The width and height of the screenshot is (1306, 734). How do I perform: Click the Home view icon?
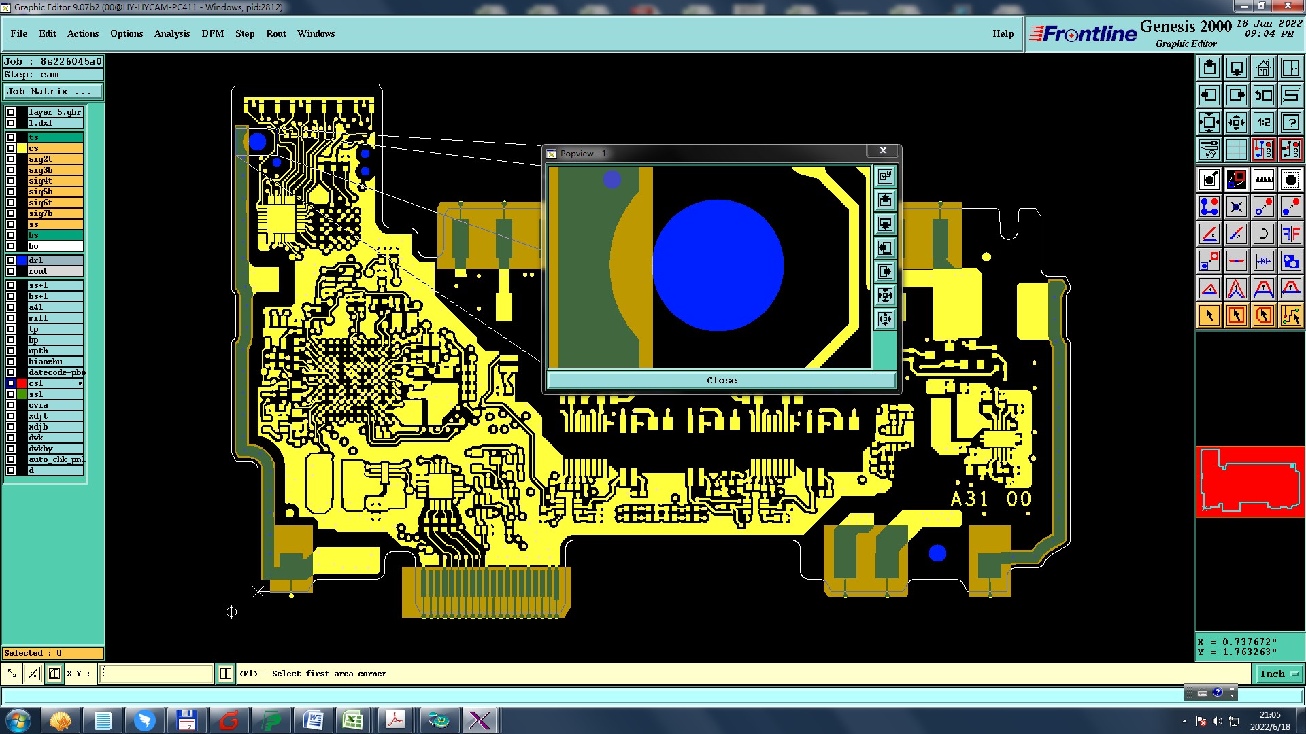(1263, 68)
